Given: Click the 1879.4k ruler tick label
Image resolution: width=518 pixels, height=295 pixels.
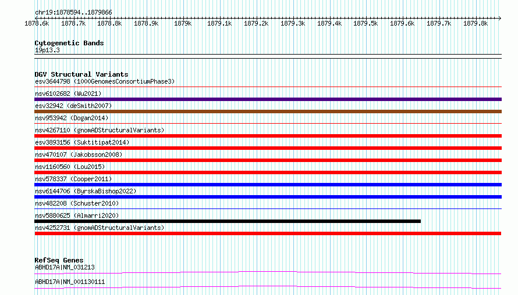Looking at the screenshot, I should [x=329, y=23].
